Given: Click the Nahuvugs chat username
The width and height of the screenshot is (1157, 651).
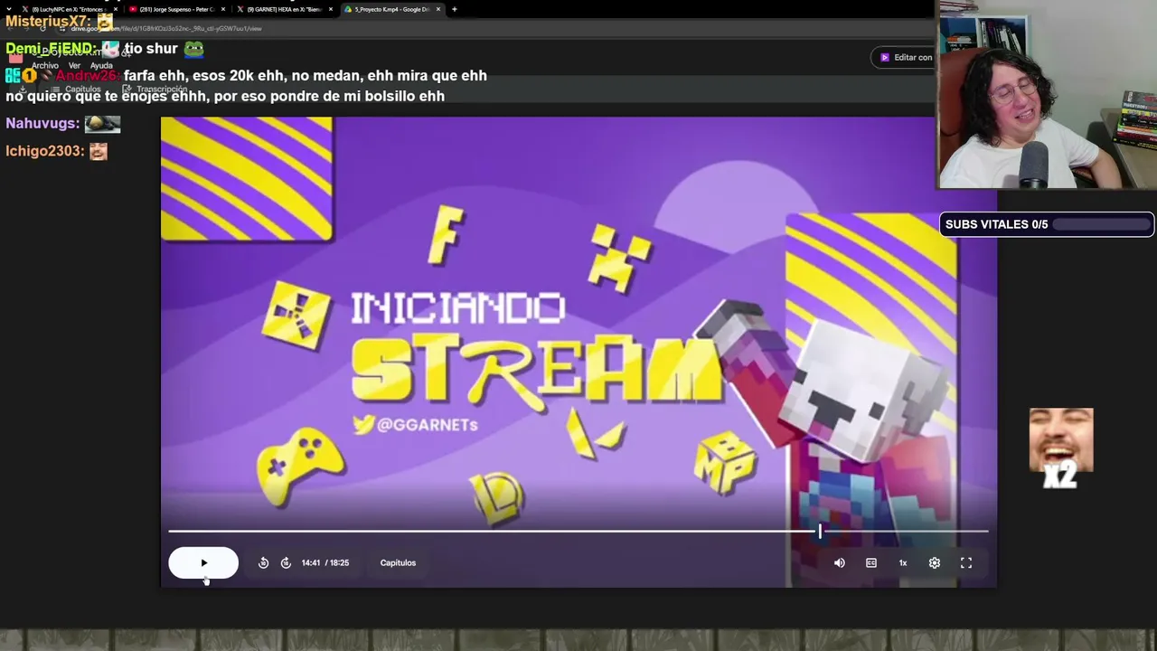Looking at the screenshot, I should pyautogui.click(x=42, y=123).
